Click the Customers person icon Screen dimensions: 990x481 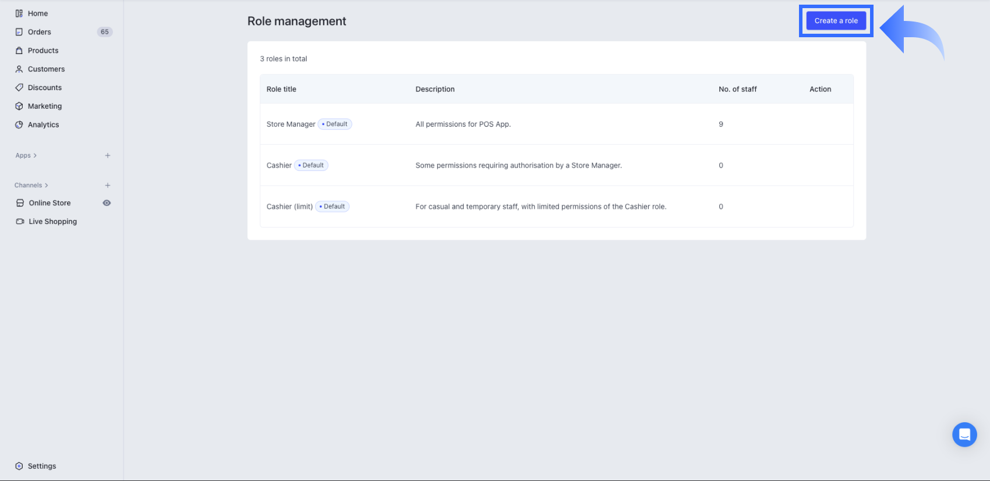coord(19,69)
